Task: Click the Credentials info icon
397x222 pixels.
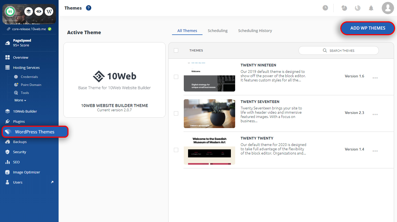Action: point(16,77)
